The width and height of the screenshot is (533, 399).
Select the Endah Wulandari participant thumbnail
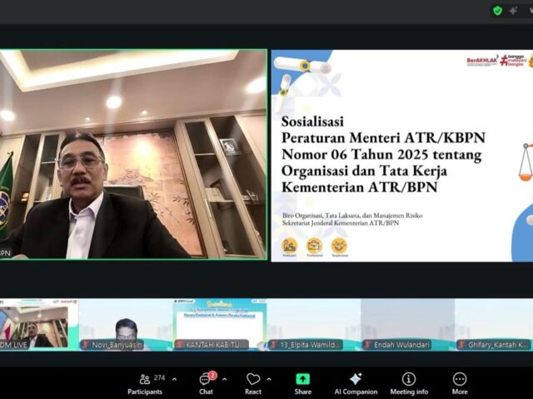(407, 324)
